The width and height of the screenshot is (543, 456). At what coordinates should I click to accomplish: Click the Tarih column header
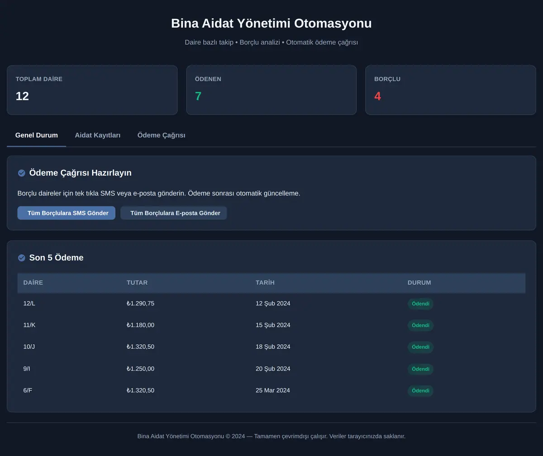(x=265, y=283)
